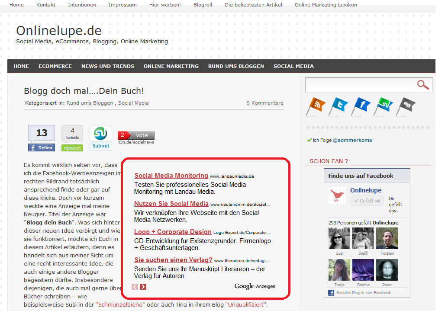Open the Facebook flag icon
This screenshot has width=448, height=333.
[361, 106]
